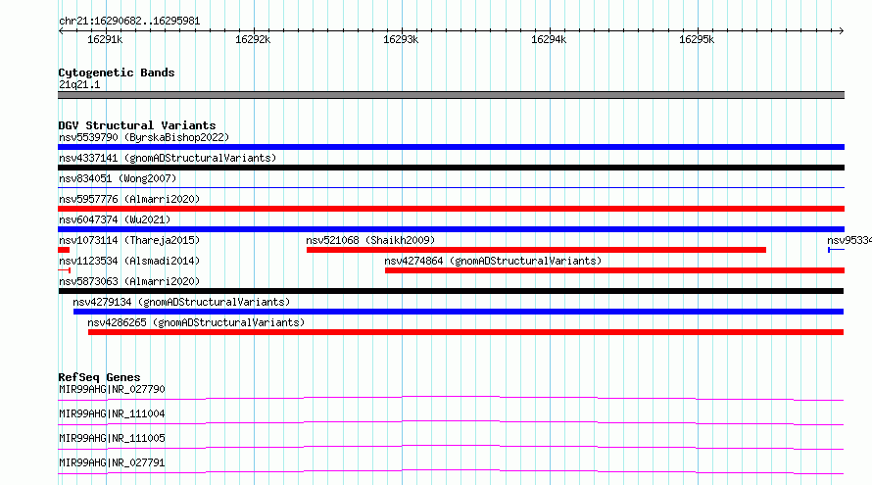Image resolution: width=872 pixels, height=485 pixels.
Task: Open the Cytogenetic Bands track title
Action: coord(117,73)
